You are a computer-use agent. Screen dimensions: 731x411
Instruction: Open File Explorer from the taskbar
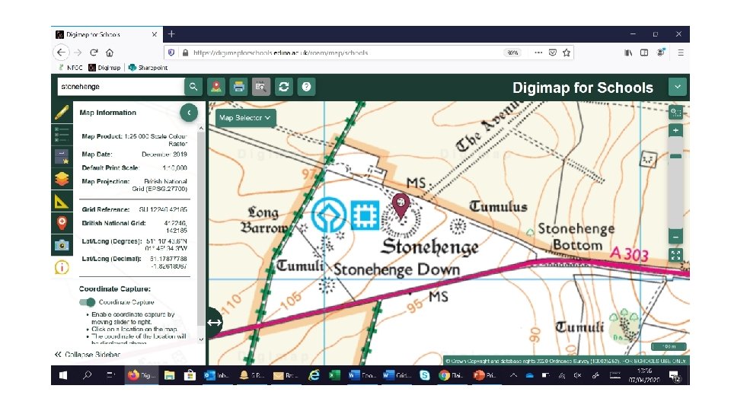click(169, 375)
